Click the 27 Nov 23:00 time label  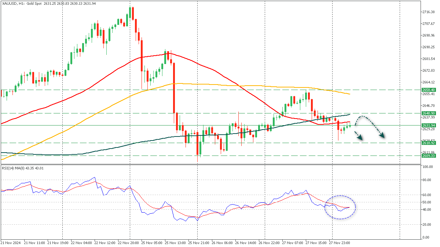point(340,243)
